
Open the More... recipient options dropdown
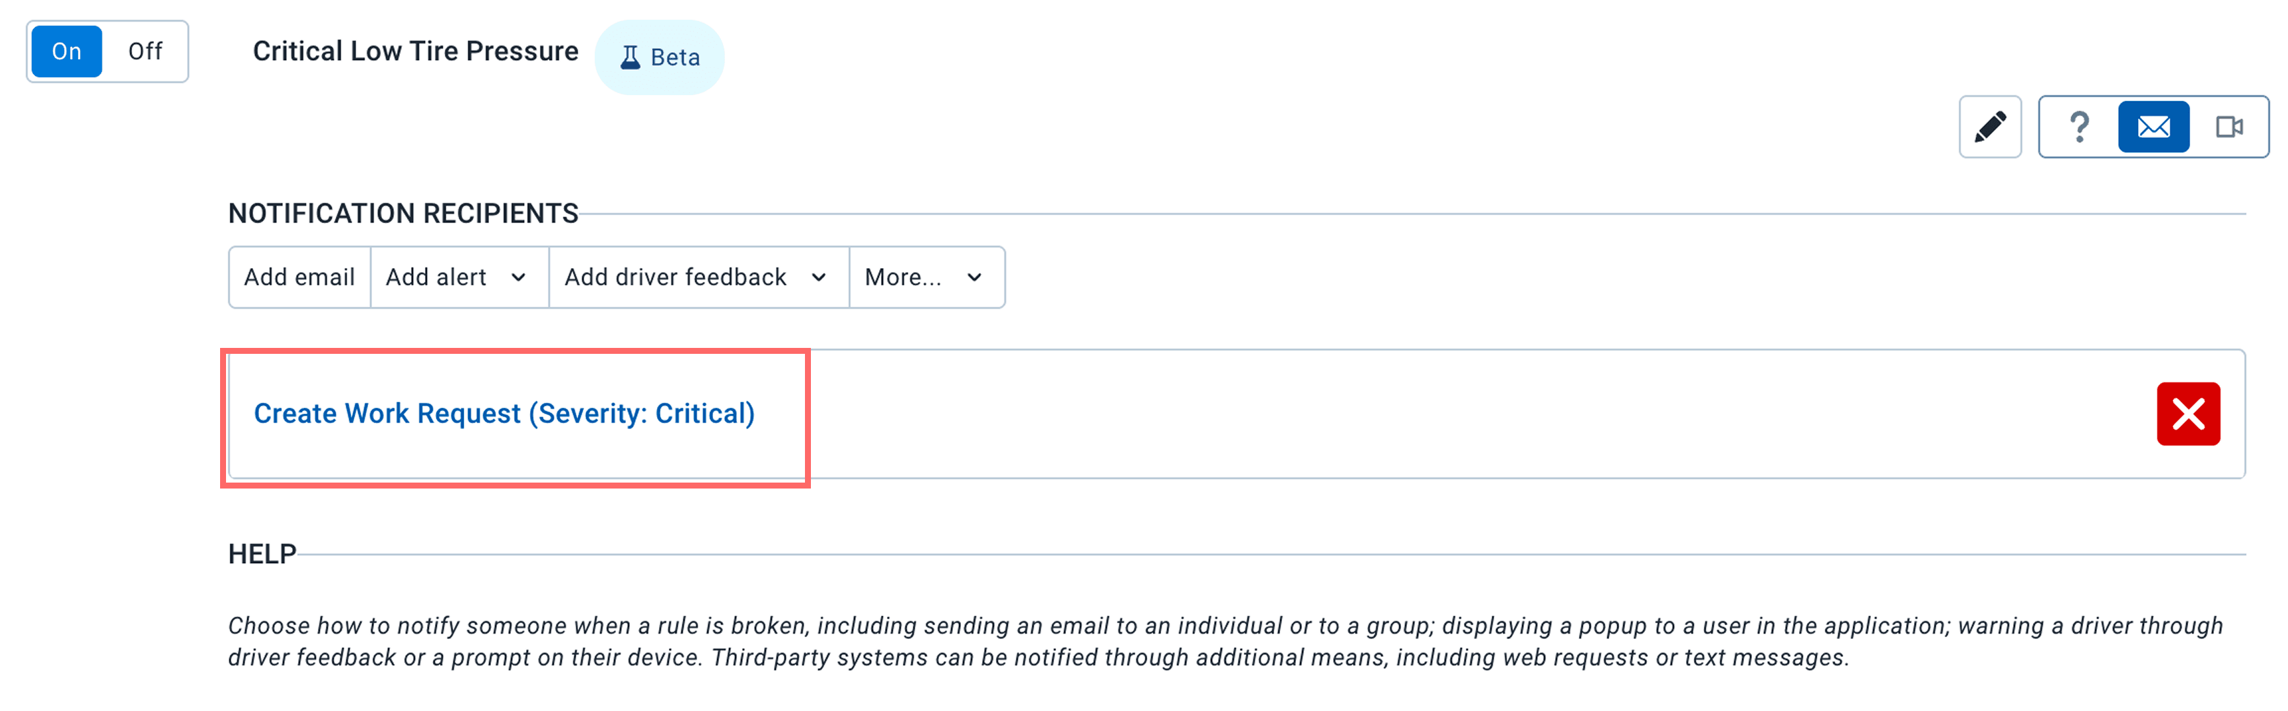tap(925, 277)
